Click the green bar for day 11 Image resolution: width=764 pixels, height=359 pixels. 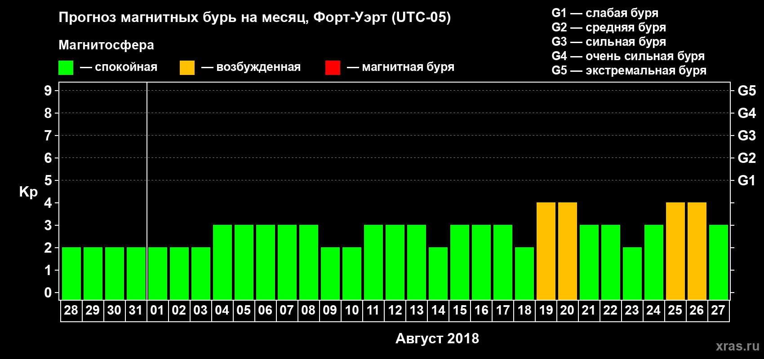coord(373,262)
